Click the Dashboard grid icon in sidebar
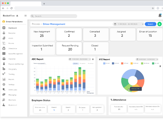Viewport: 163px width, 122px height. pyautogui.click(x=4, y=28)
